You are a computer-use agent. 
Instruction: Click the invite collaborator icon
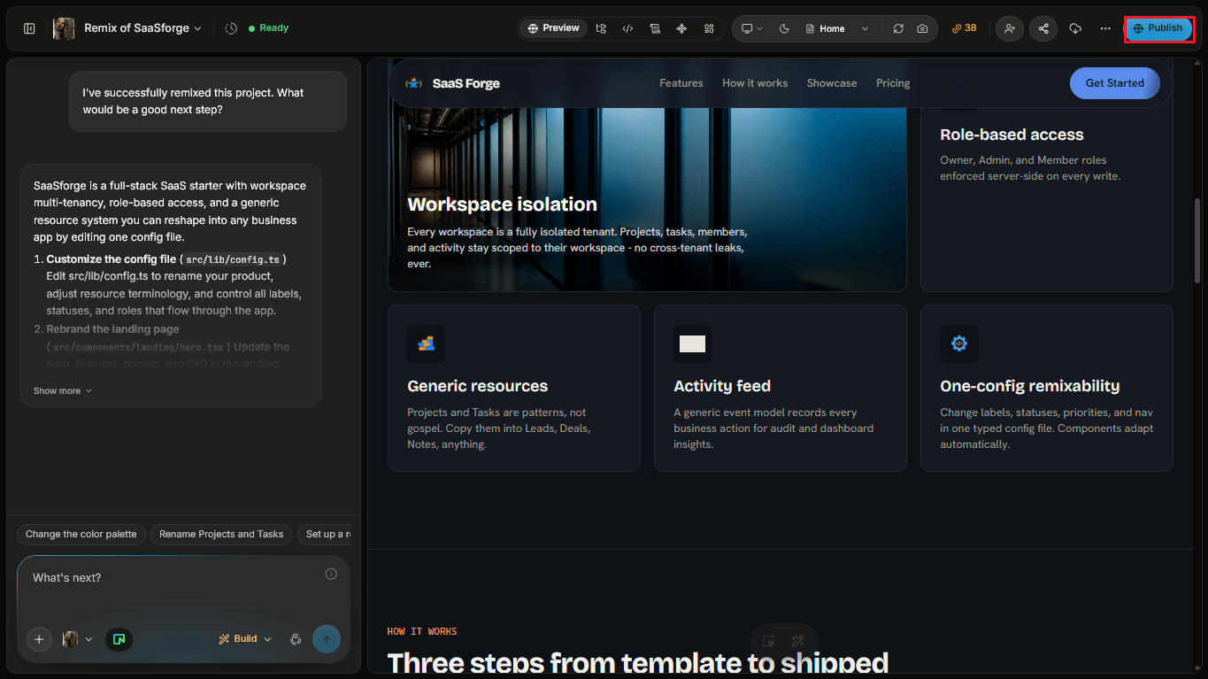pyautogui.click(x=1010, y=28)
